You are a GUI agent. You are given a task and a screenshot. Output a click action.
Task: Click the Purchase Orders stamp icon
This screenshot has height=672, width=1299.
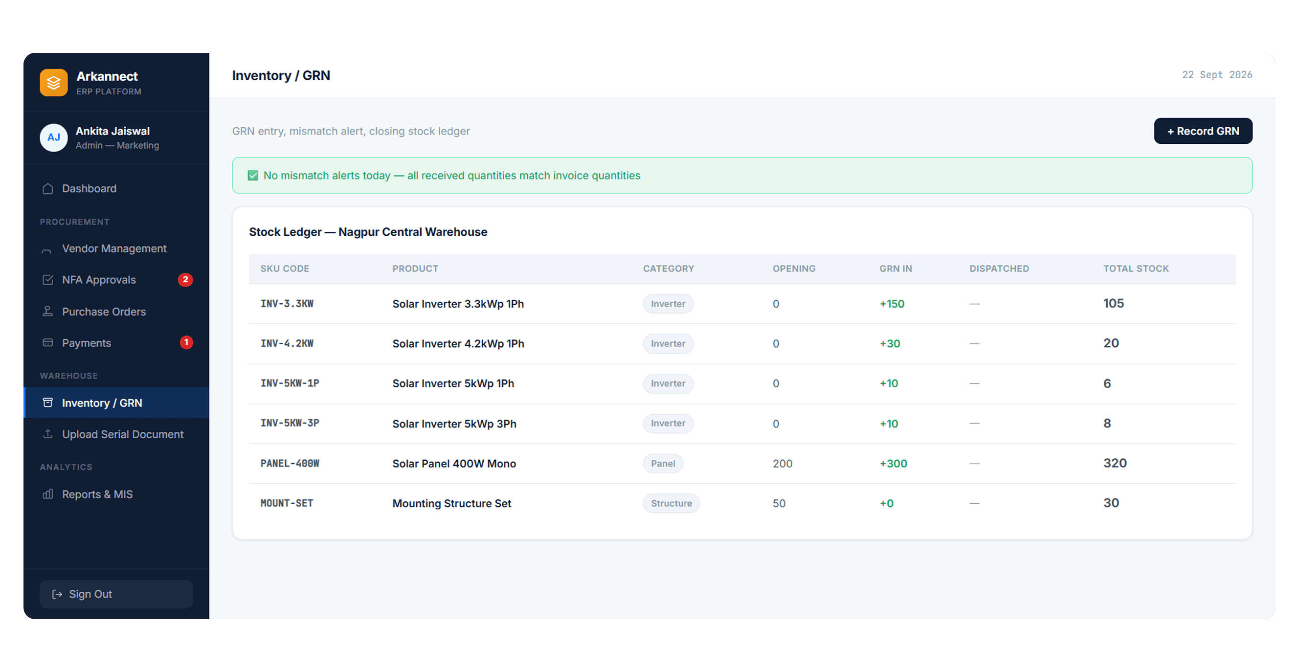click(x=48, y=312)
